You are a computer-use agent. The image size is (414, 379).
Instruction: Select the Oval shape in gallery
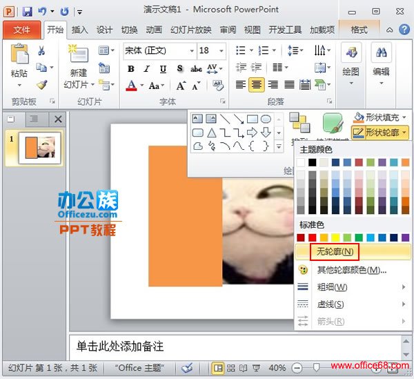pos(266,119)
